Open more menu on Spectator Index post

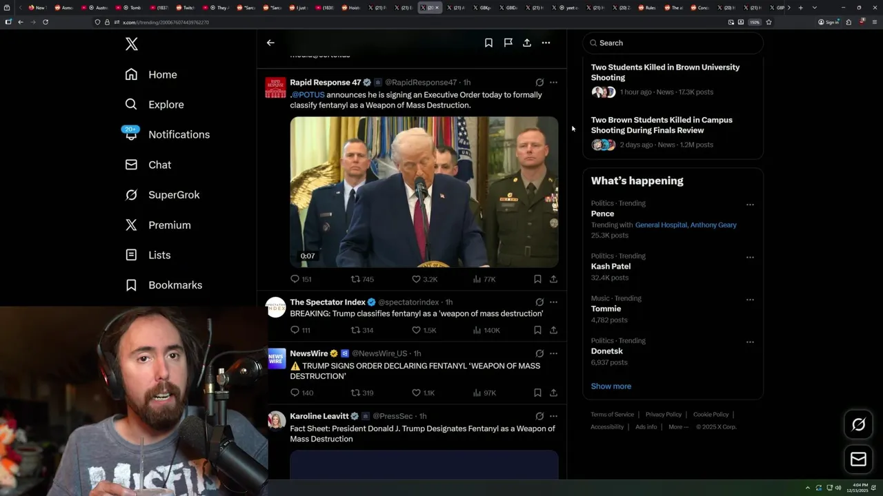point(553,302)
